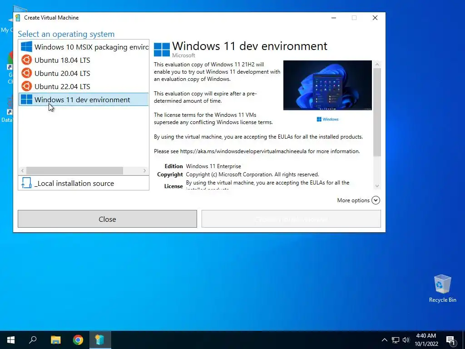Image resolution: width=465 pixels, height=349 pixels.
Task: Click the Local installation source icon
Action: tap(26, 183)
